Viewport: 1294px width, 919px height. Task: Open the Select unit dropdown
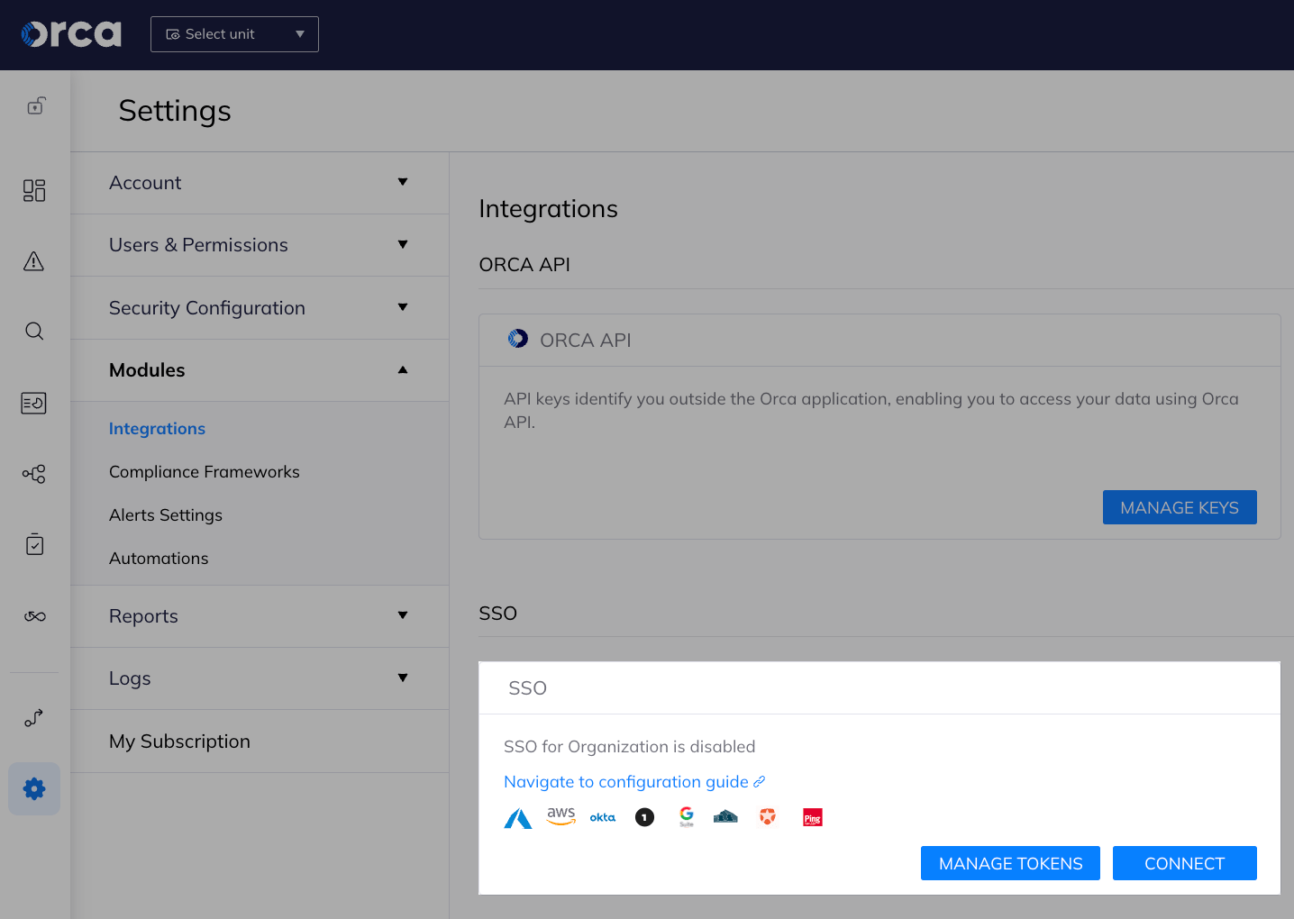[x=234, y=33]
